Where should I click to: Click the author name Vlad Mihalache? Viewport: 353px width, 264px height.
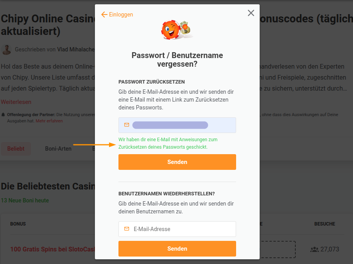(76, 49)
